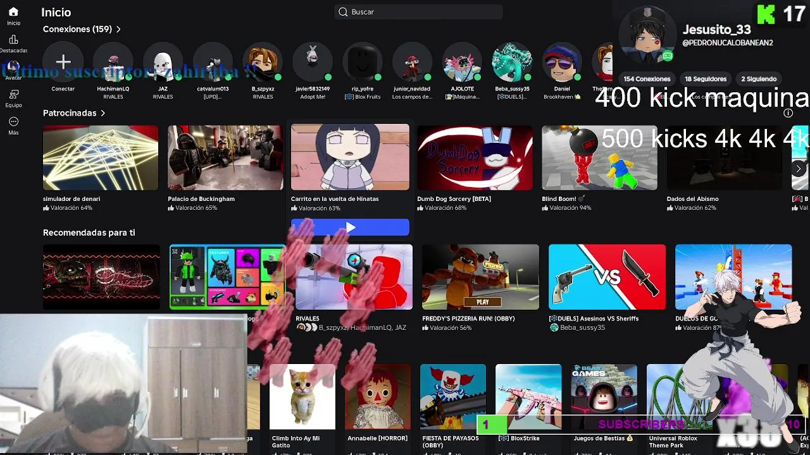Open the Inicio home sidebar icon
This screenshot has height=455, width=810.
point(13,12)
